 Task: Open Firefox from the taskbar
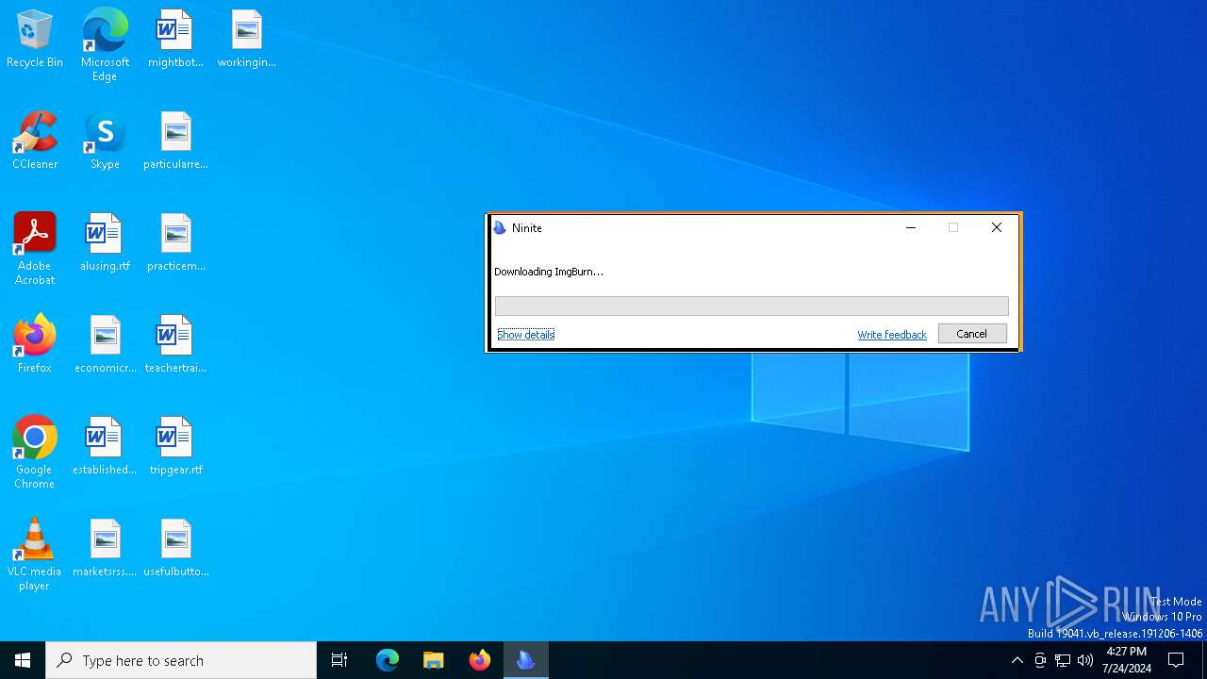pyautogui.click(x=480, y=660)
